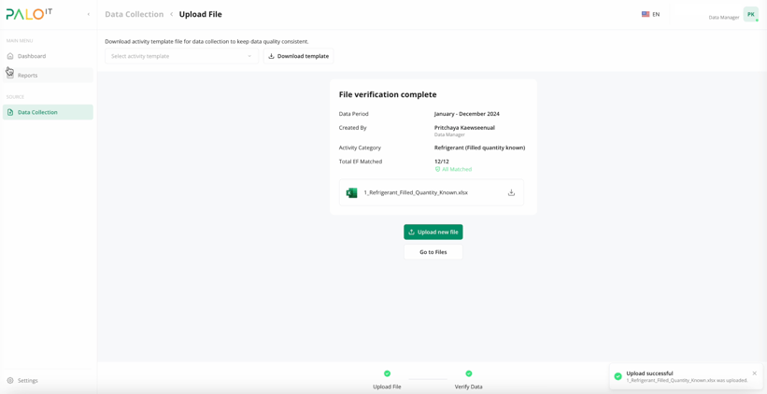Click the PALO IT logo
The image size is (767, 394).
pyautogui.click(x=29, y=14)
